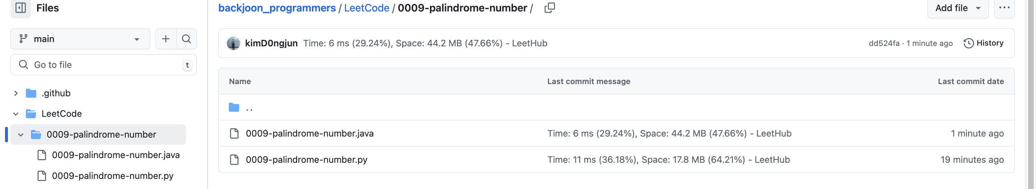The height and width of the screenshot is (189, 1036).
Task: Open the Add file dropdown
Action: pyautogui.click(x=958, y=8)
